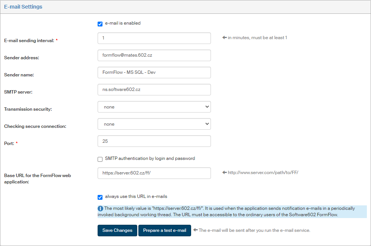This screenshot has width=371, height=246.
Task: Click the Base URL input field
Action: coord(154,173)
